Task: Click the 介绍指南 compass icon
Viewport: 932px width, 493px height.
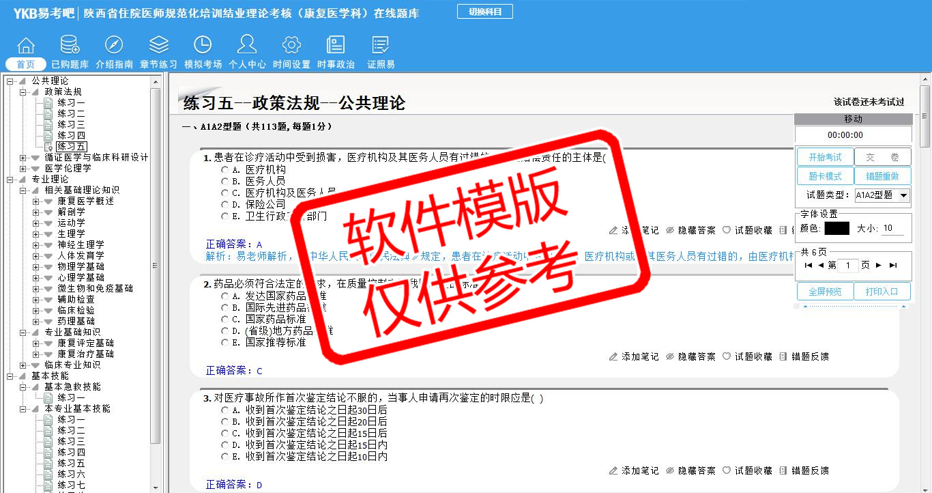Action: [114, 46]
